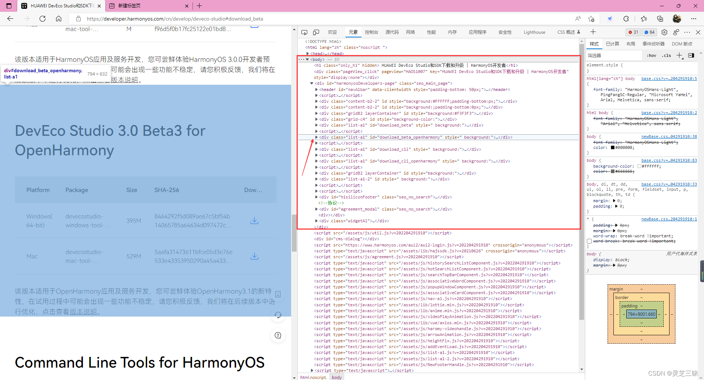
Task: Open the 布局 layout tab
Action: 631,44
